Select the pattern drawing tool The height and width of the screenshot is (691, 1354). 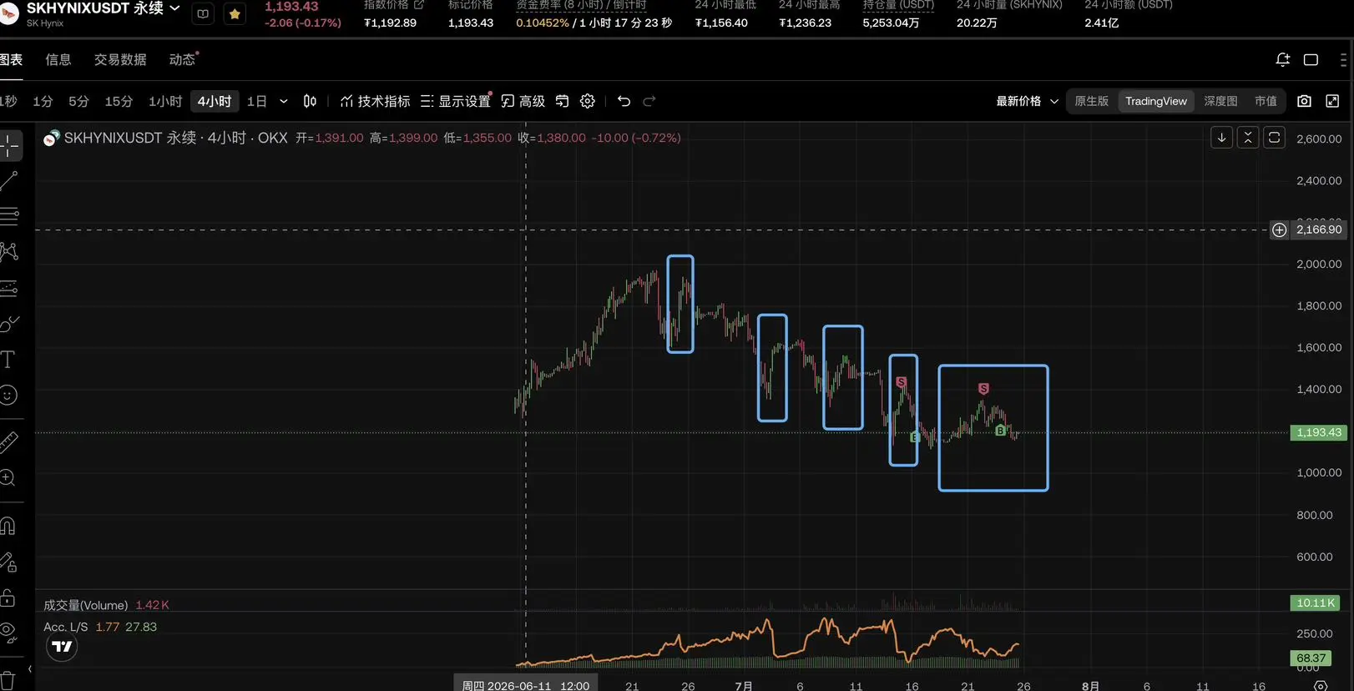9,252
